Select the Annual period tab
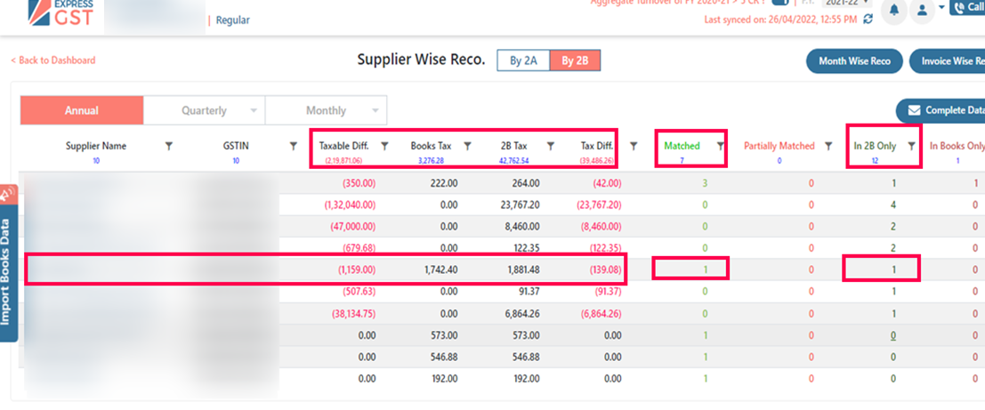The image size is (985, 410). point(82,110)
